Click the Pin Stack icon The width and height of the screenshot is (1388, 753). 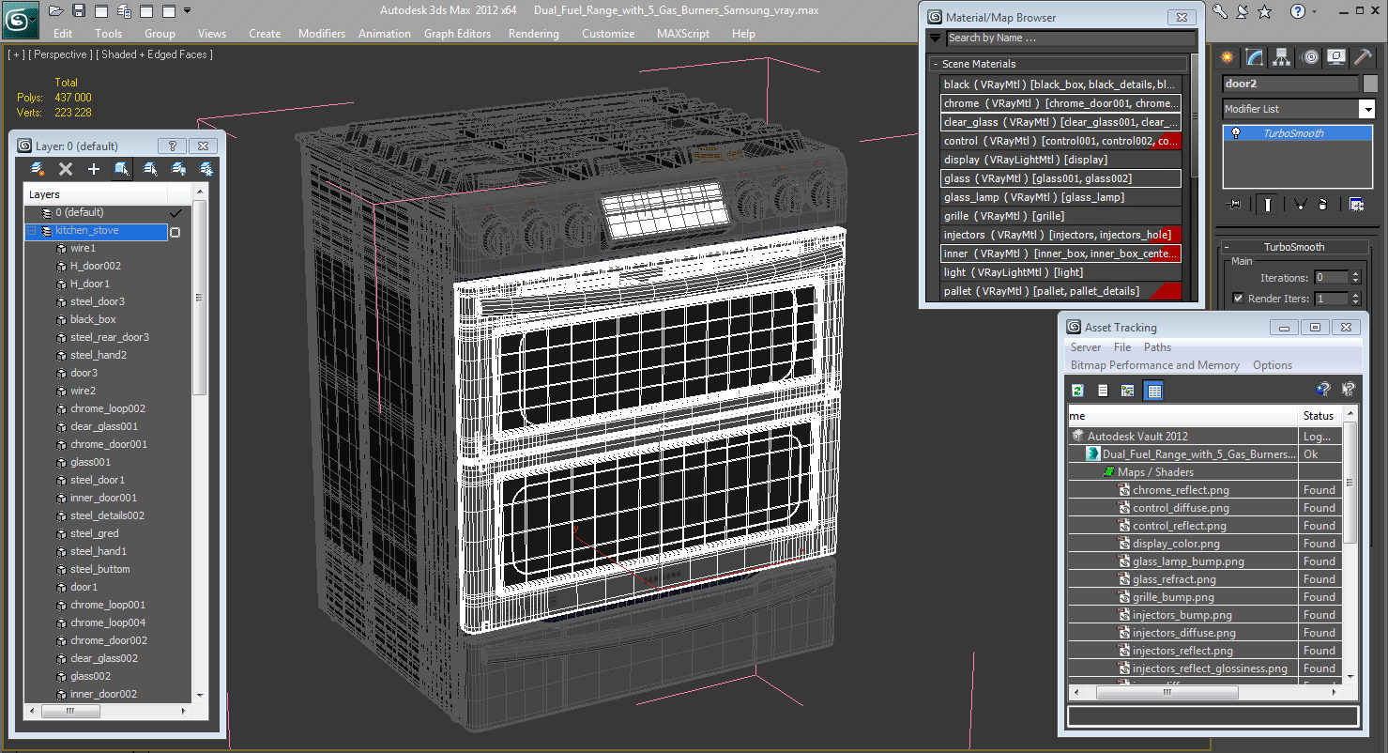(x=1235, y=204)
